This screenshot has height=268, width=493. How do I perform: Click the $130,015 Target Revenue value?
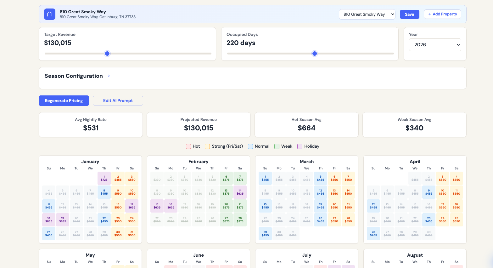tap(58, 43)
